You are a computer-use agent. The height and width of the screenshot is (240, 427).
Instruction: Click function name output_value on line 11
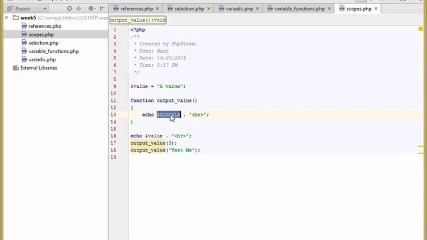click(x=173, y=101)
